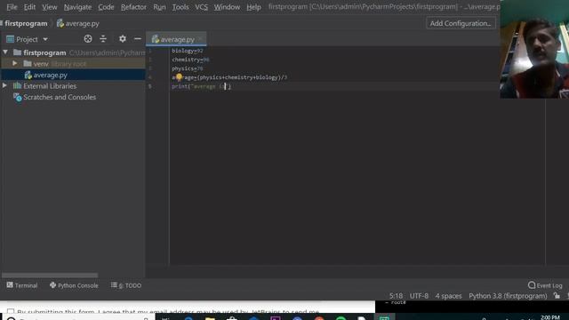Open the Refactor menu
569x320 pixels.
pyautogui.click(x=133, y=7)
